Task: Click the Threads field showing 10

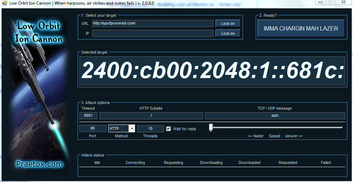Action: [150, 128]
